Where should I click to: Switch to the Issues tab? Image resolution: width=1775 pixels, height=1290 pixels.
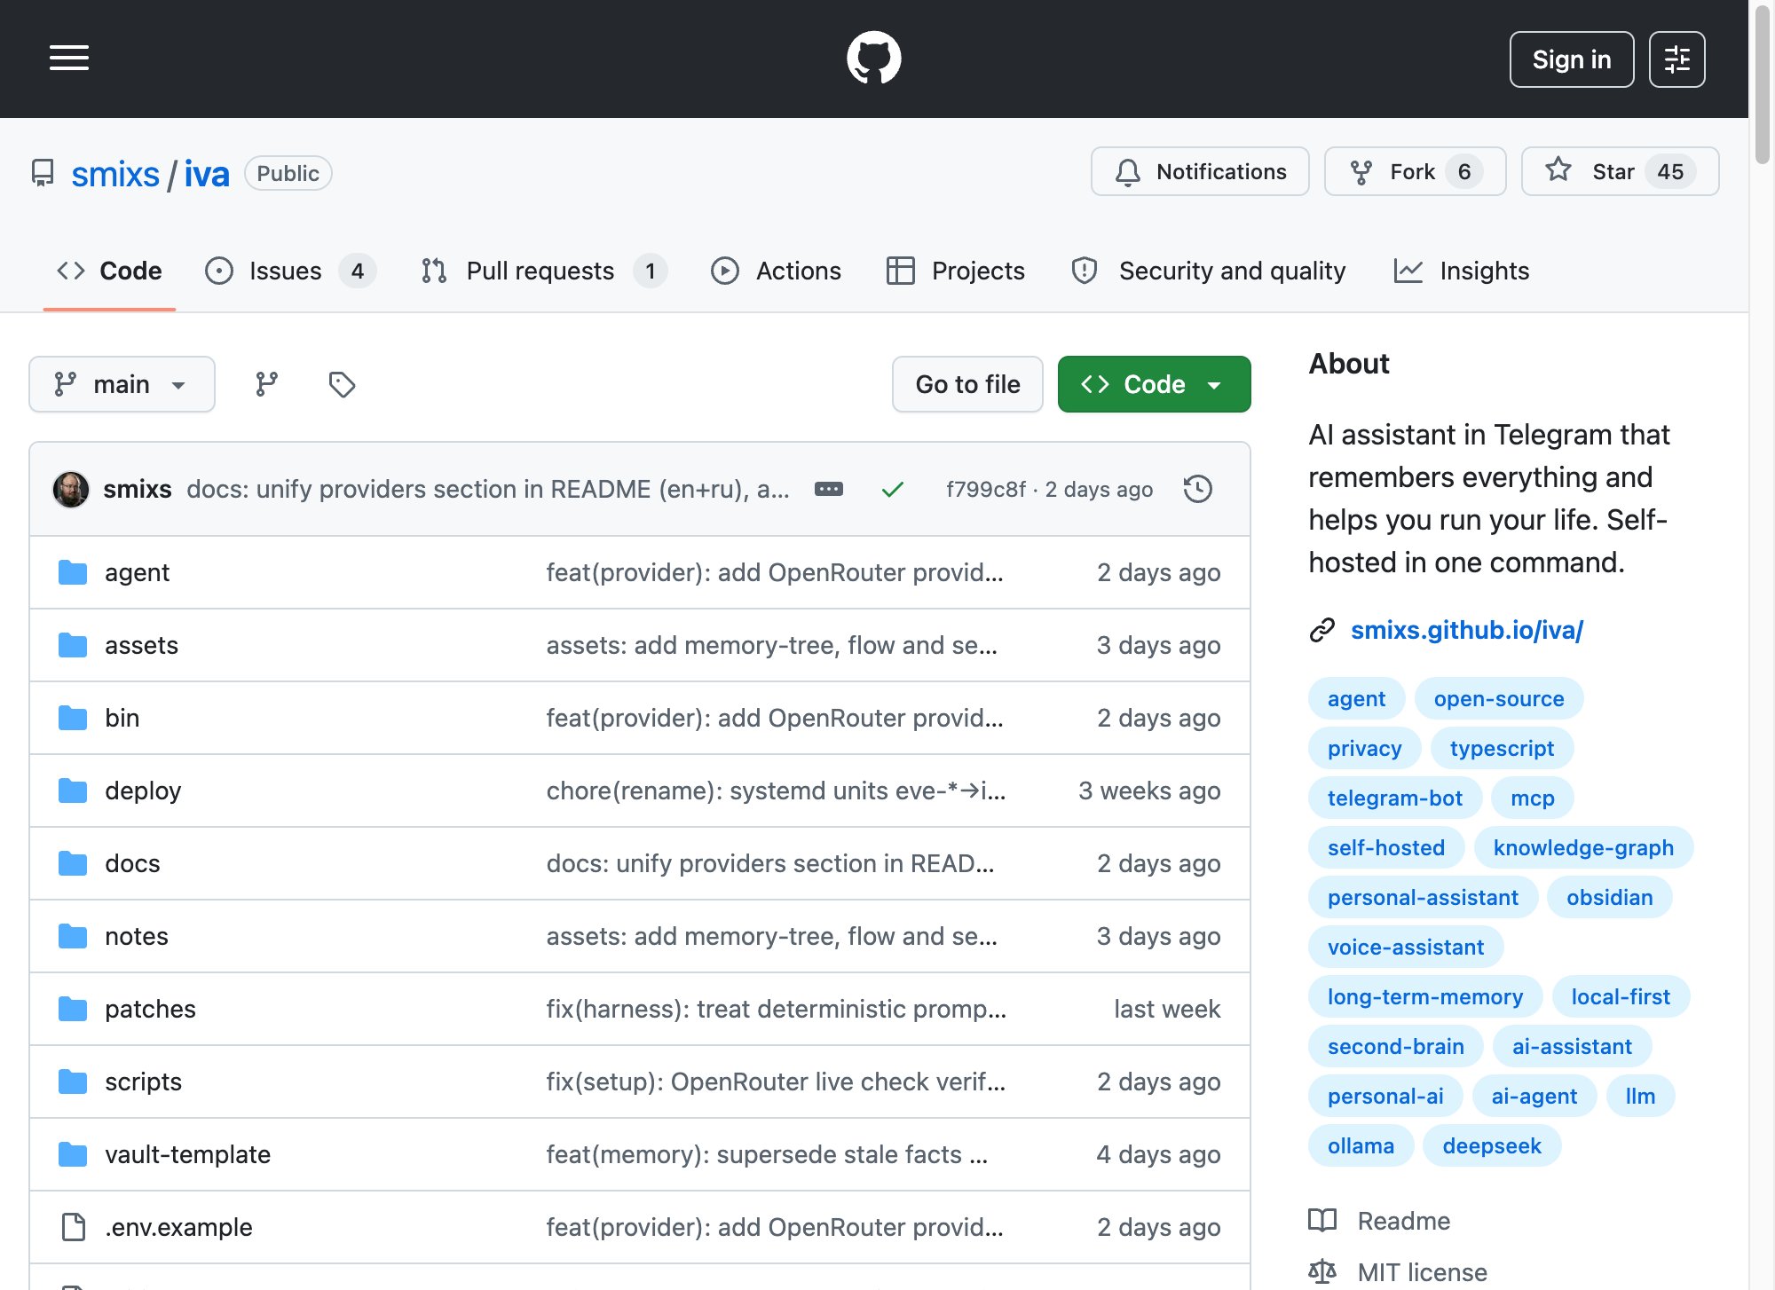click(x=290, y=271)
